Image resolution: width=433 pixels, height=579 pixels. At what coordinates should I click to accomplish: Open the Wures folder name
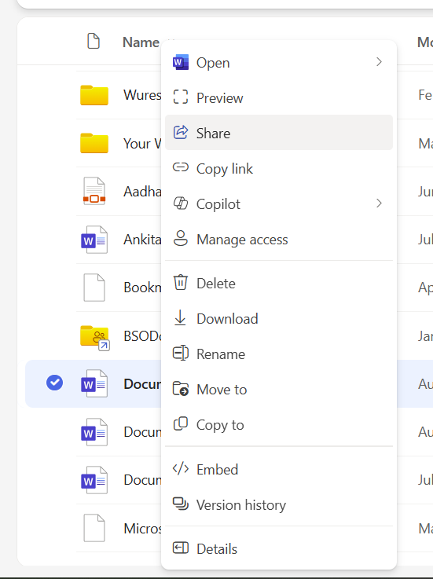tap(142, 95)
